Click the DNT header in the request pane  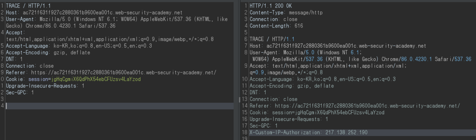14,59
